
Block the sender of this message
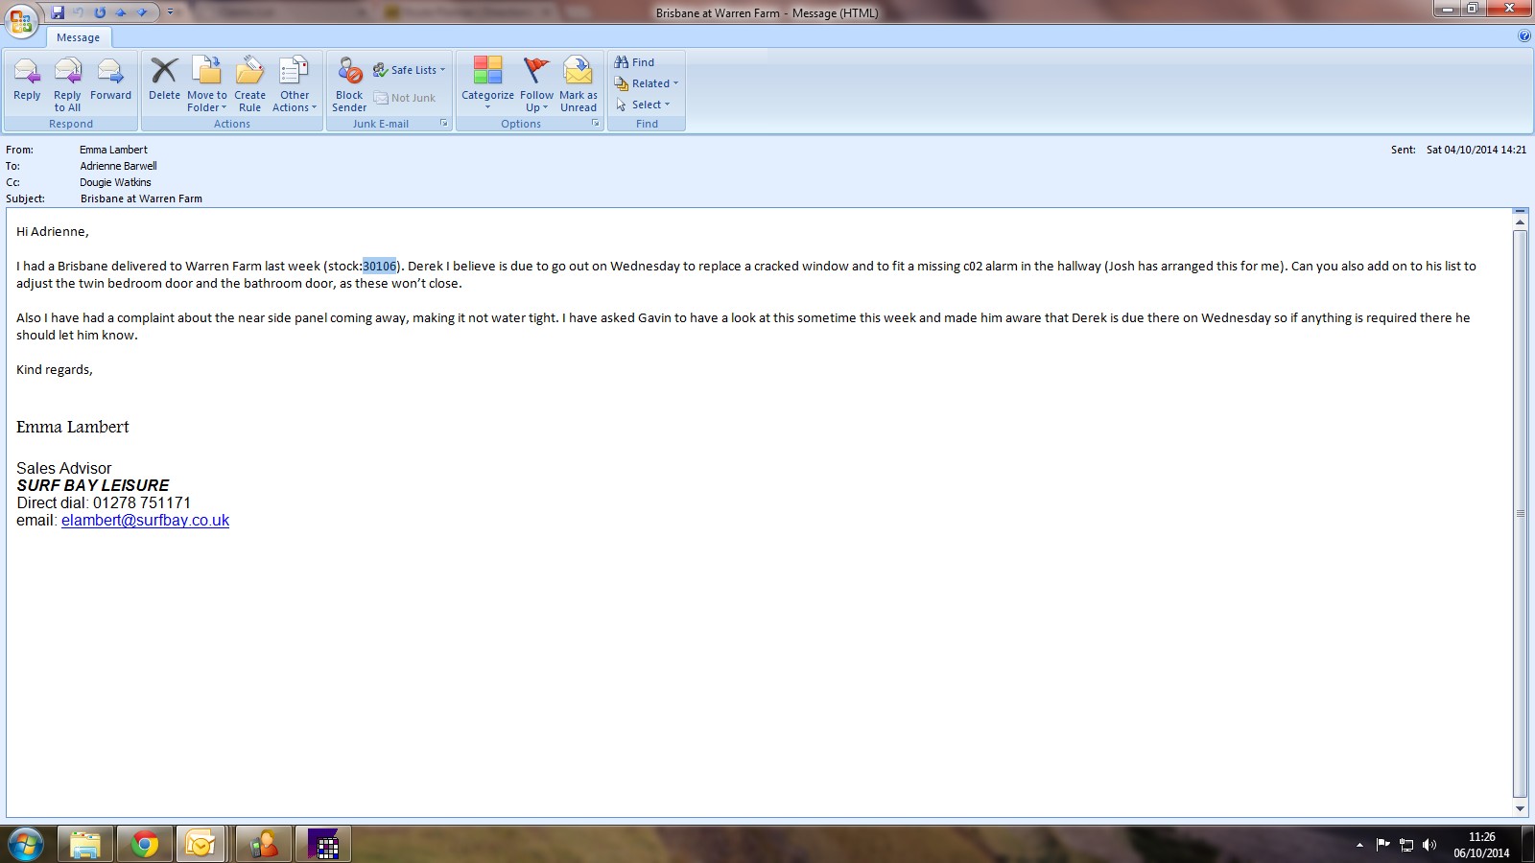coord(349,84)
